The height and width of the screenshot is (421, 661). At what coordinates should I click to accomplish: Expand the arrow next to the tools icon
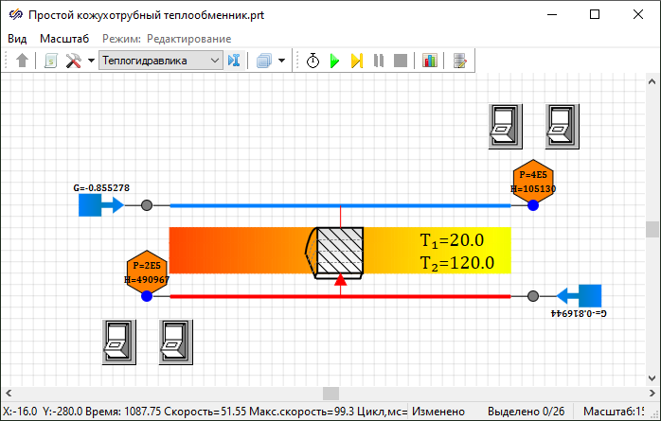91,61
